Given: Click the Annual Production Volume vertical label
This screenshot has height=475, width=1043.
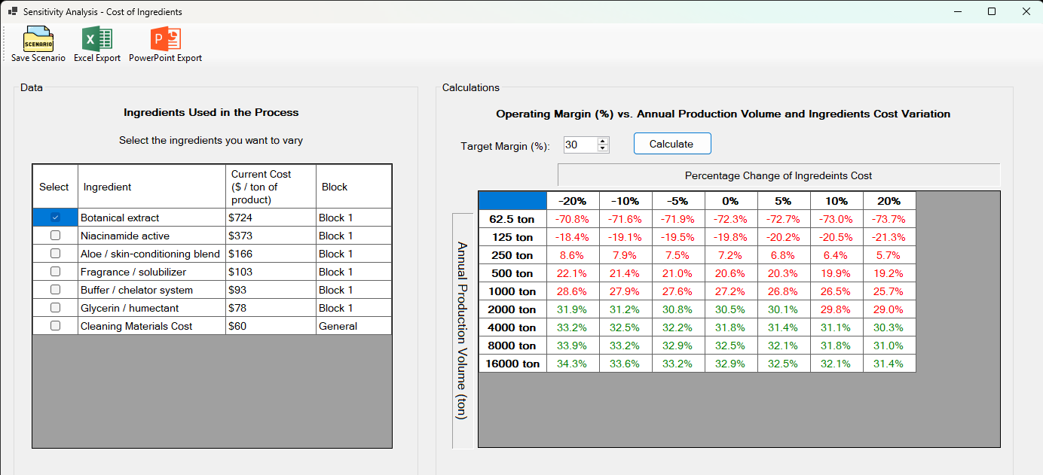Looking at the screenshot, I should 463,330.
